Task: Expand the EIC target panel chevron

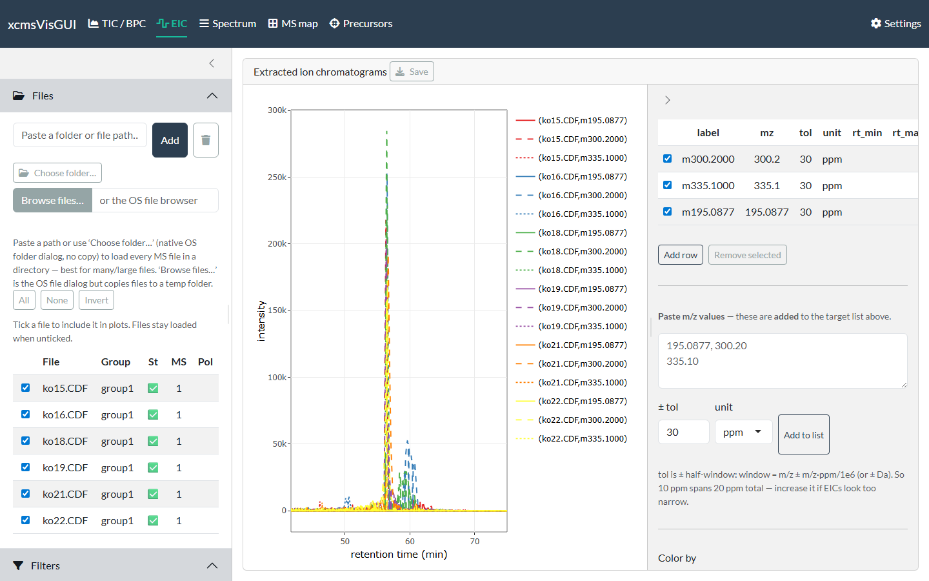Action: (668, 100)
